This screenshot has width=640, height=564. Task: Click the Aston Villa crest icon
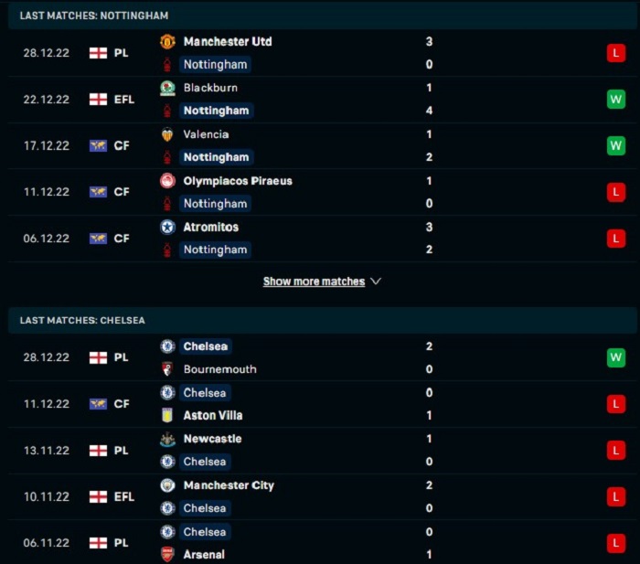point(167,415)
